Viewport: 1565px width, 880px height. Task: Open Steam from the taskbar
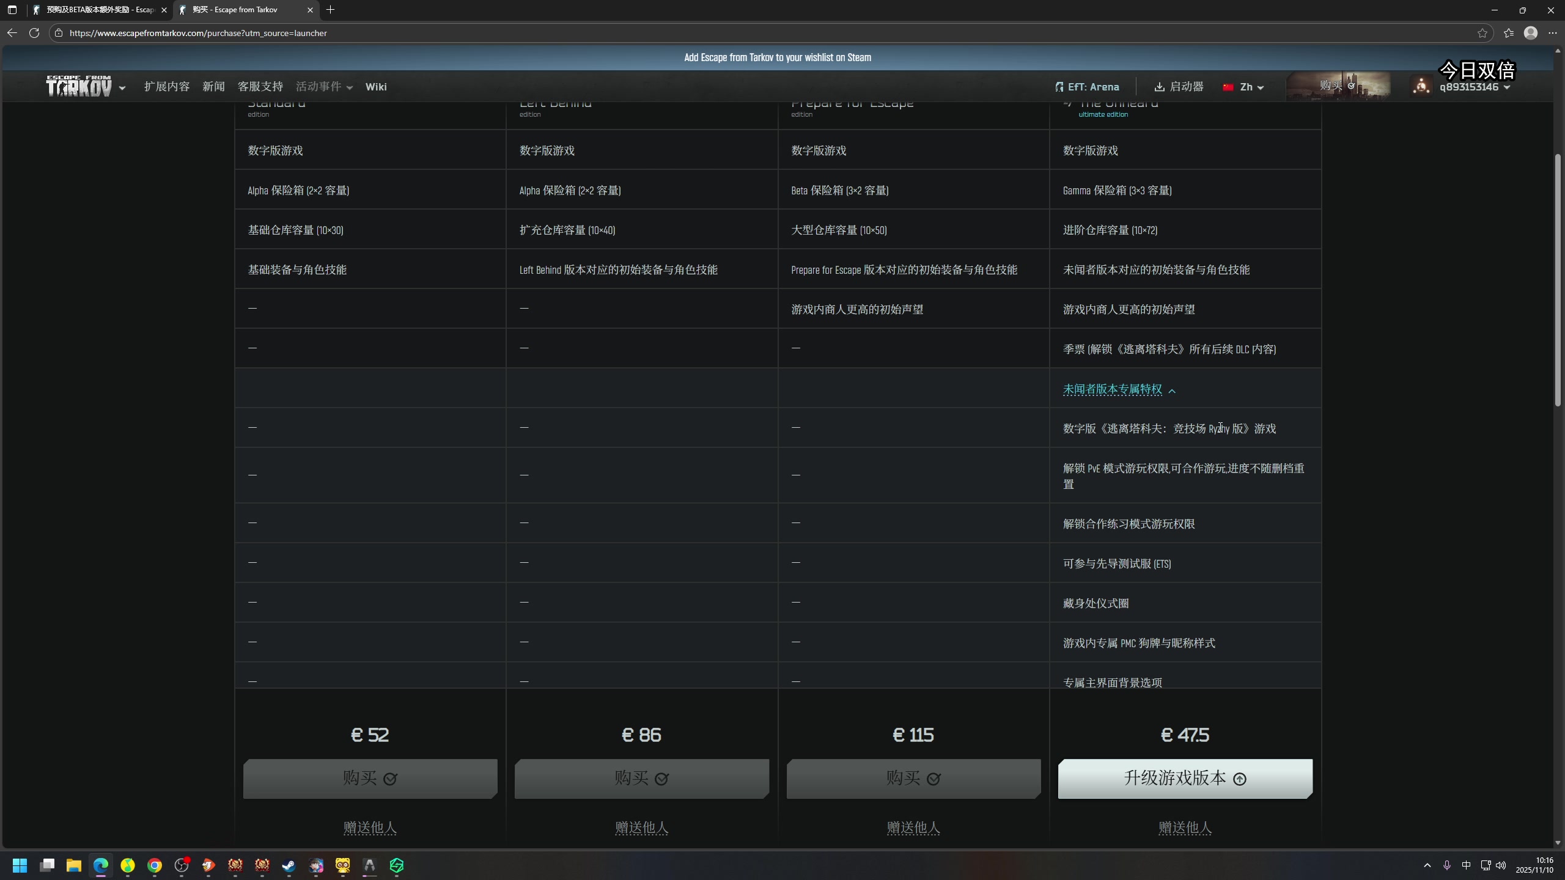click(289, 865)
